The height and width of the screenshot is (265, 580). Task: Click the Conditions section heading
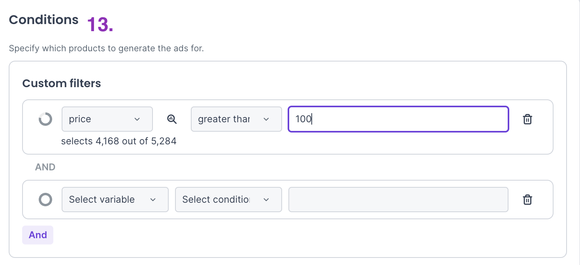[44, 20]
